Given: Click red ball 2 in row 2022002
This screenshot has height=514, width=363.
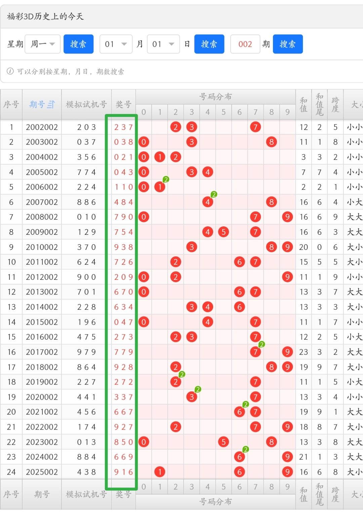Looking at the screenshot, I should click(x=175, y=427).
